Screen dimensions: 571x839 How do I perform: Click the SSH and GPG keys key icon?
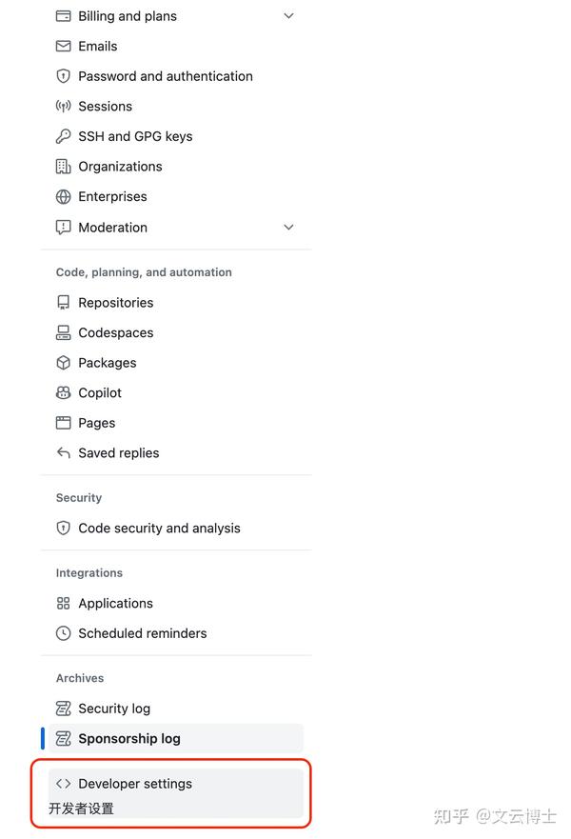coord(62,136)
